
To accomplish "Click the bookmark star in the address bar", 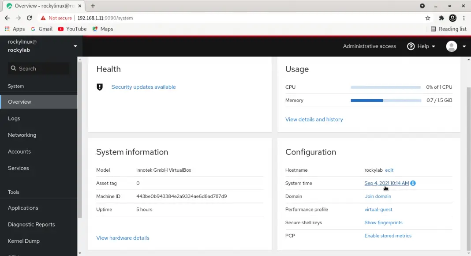I will coord(428,18).
